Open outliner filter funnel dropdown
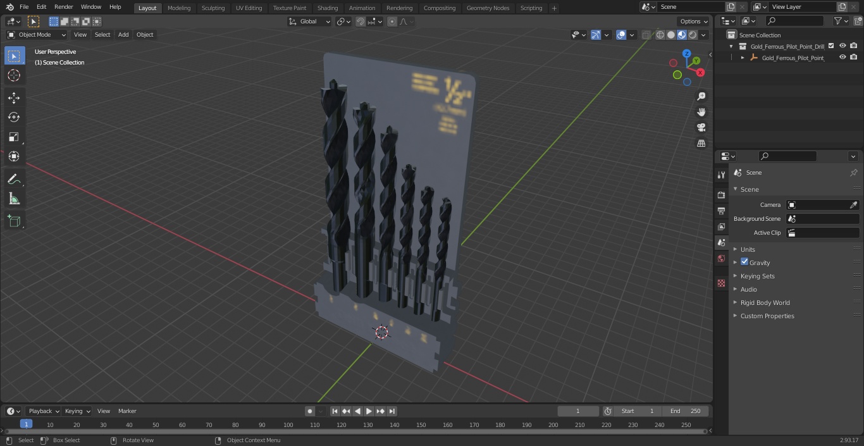Image resolution: width=864 pixels, height=446 pixels. [841, 21]
